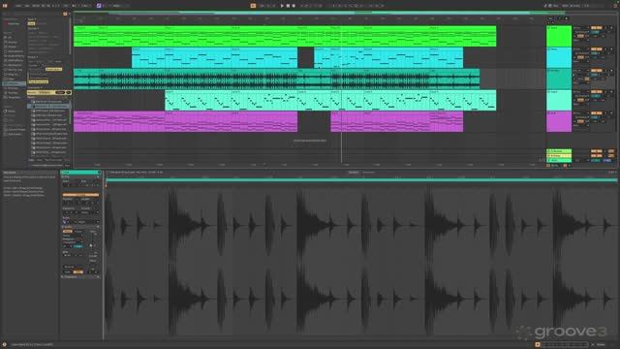Click the highlighted tab above the waveform editor
Viewport: 620px width, 349px height.
click(x=353, y=173)
